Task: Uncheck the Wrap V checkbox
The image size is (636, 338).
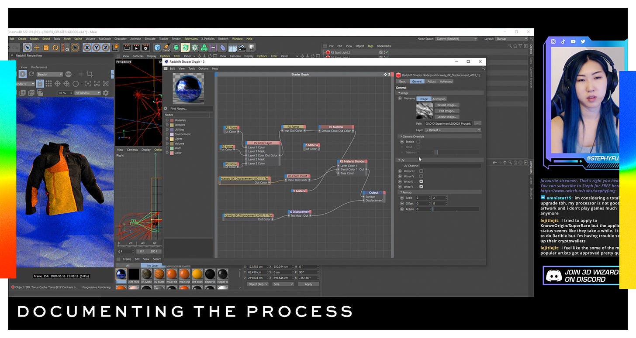Action: [421, 187]
